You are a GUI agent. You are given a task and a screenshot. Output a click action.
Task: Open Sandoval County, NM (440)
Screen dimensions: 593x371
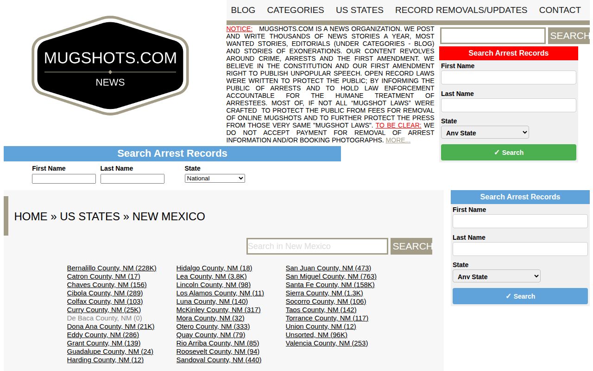pos(219,360)
